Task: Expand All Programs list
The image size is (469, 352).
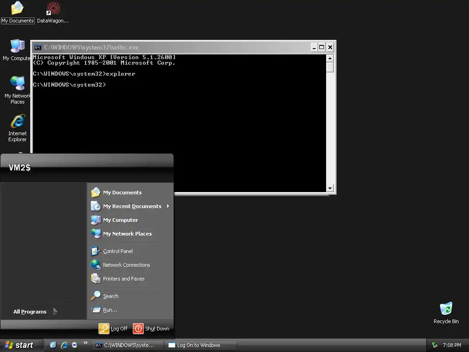Action: (x=35, y=312)
